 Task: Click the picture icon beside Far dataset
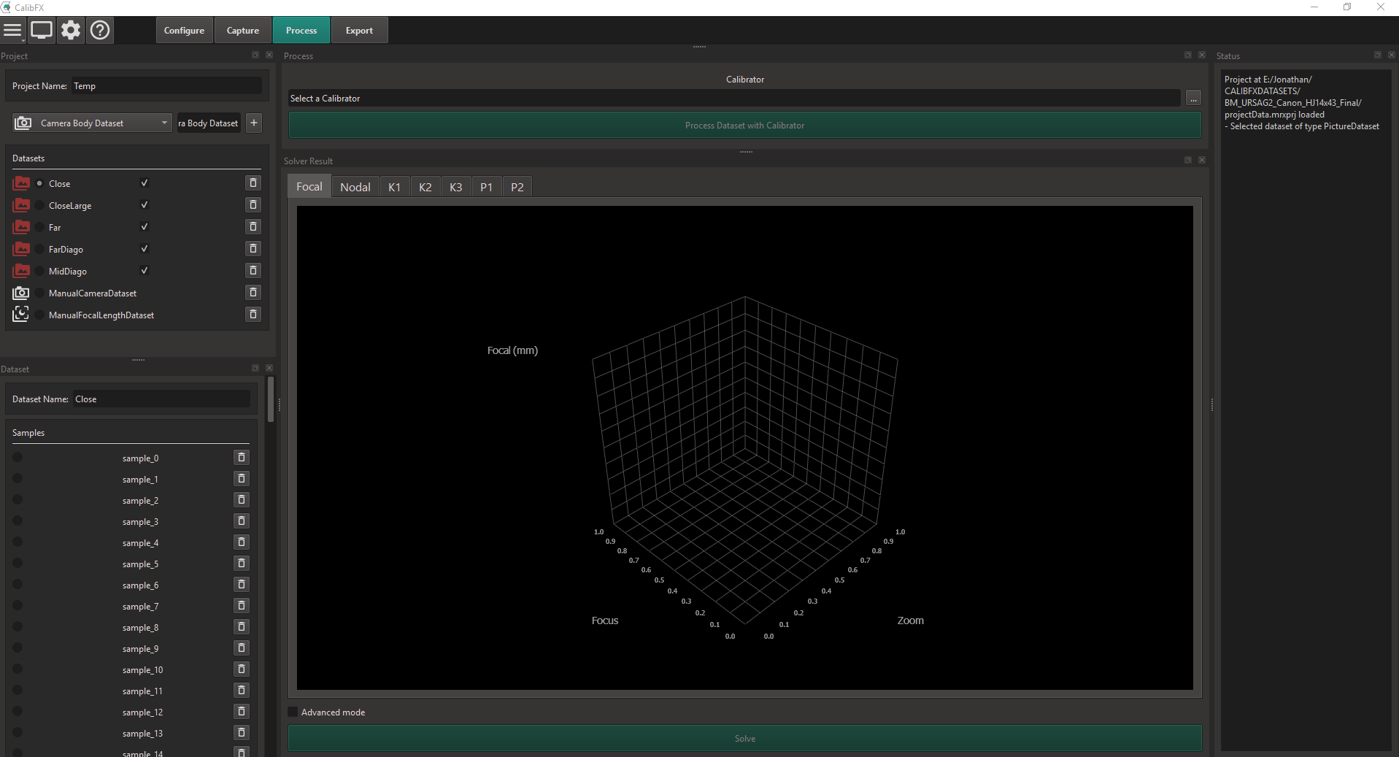pos(22,227)
